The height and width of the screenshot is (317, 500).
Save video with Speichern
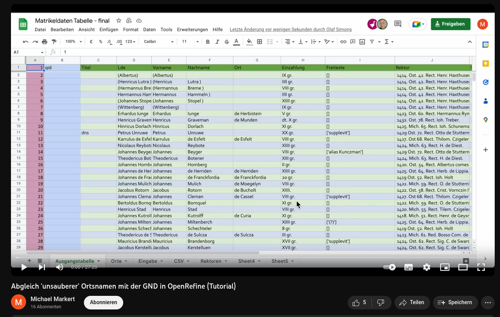(455, 303)
